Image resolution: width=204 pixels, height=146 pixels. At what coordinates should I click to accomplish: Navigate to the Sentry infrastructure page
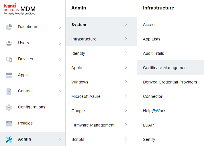coord(149,139)
